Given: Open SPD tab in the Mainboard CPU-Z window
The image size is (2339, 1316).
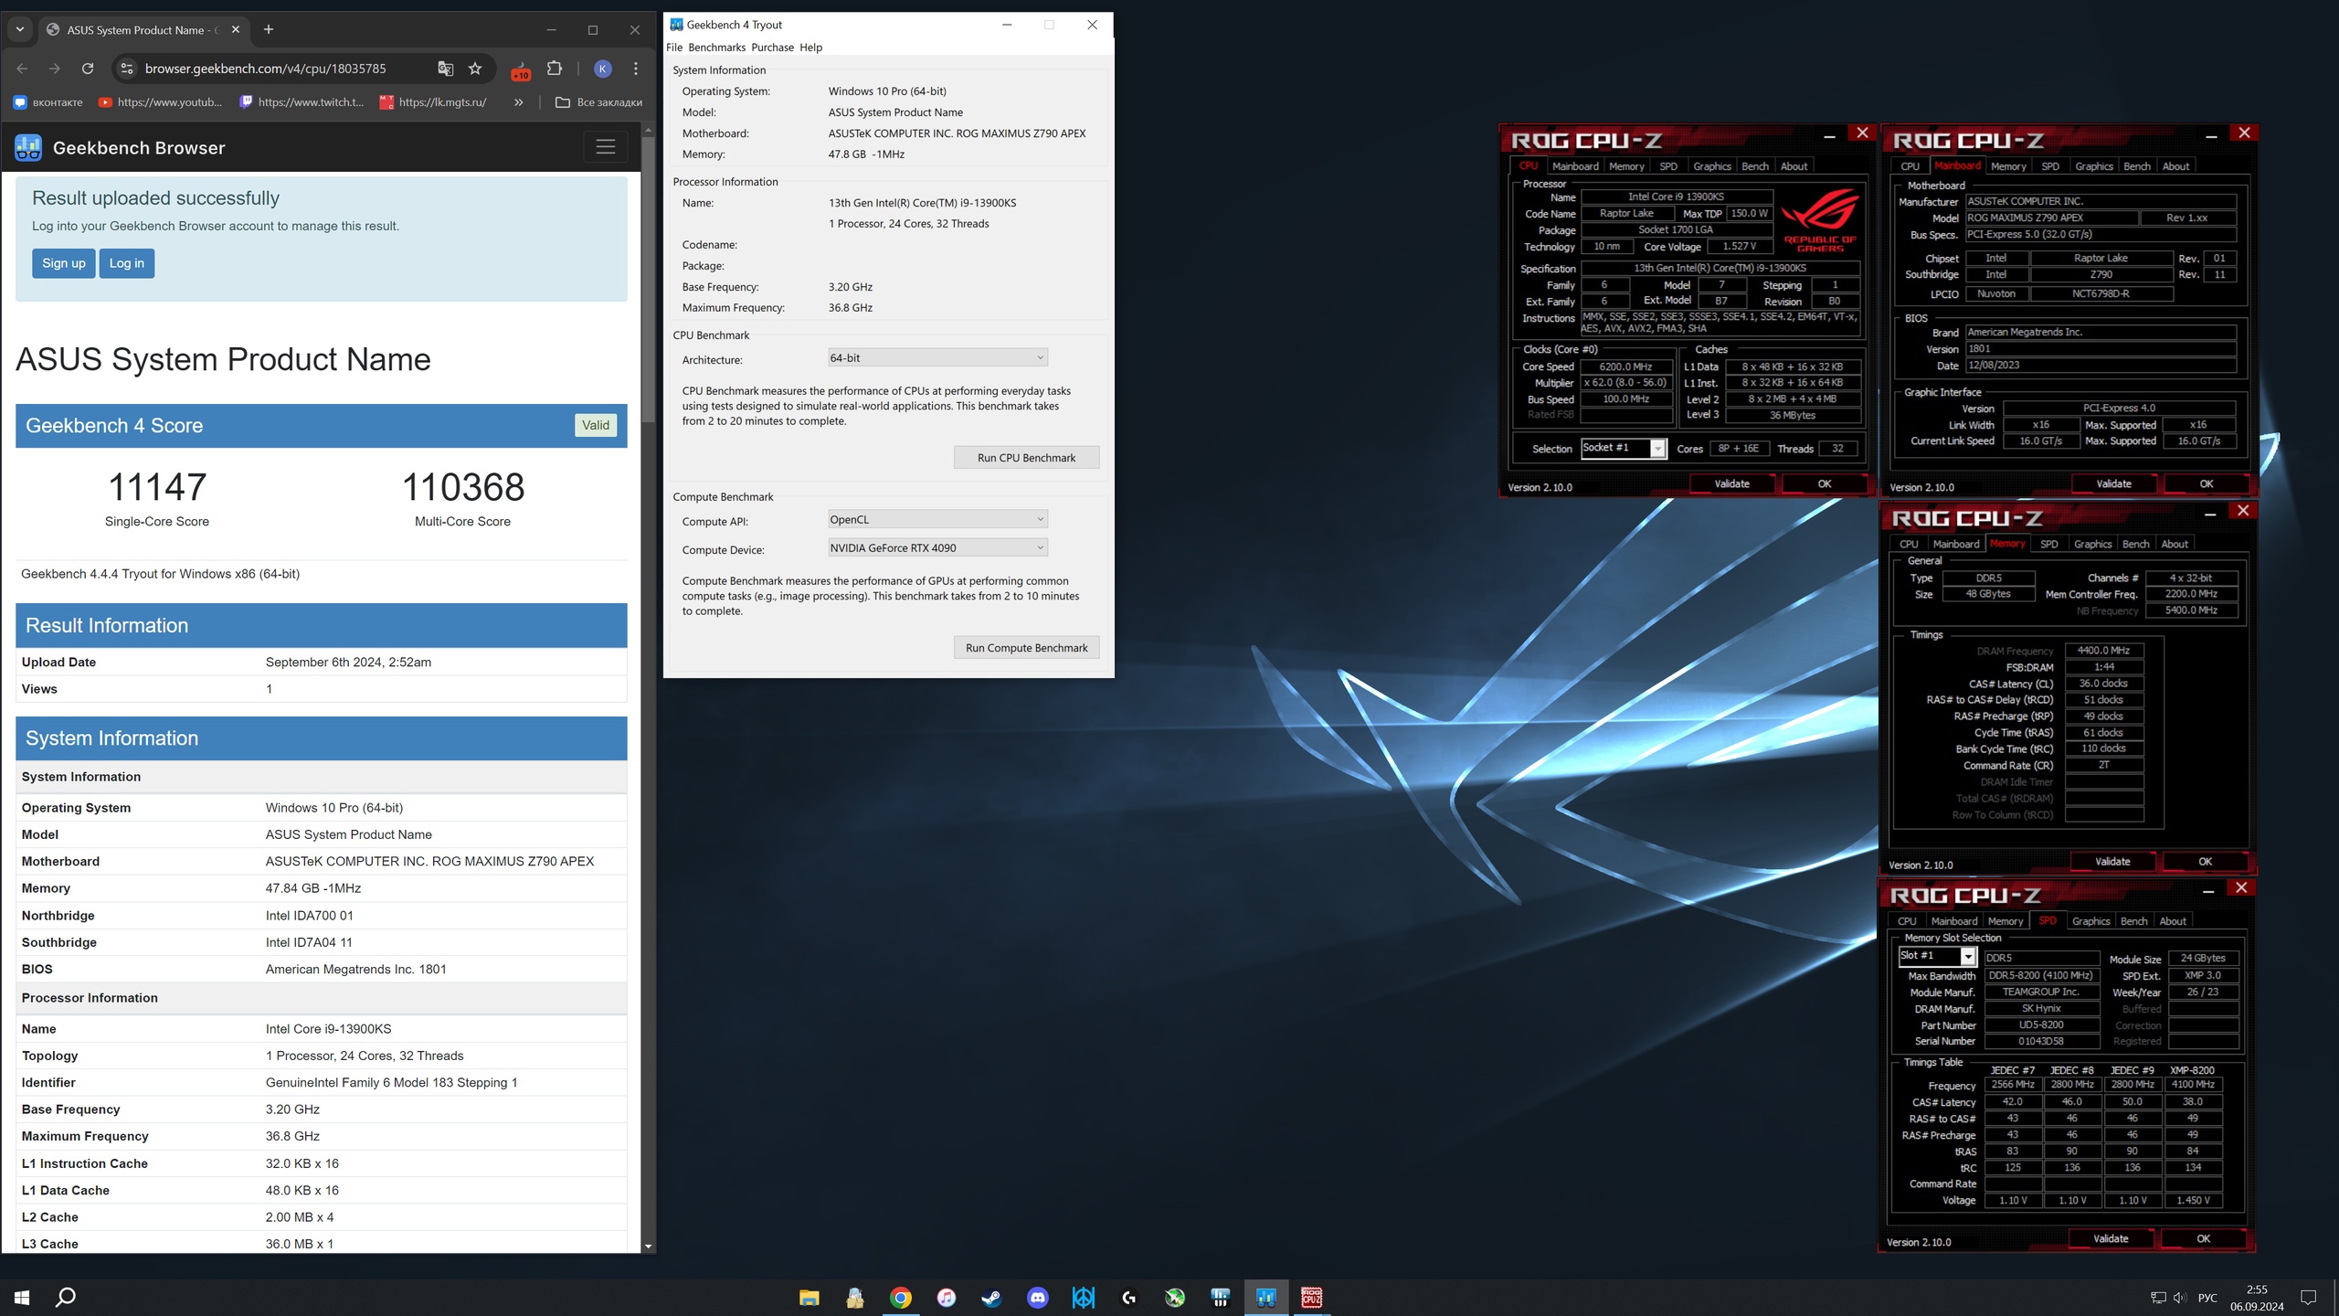Looking at the screenshot, I should point(2050,166).
